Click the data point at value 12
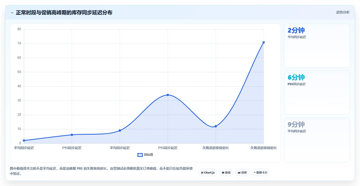360x186 pixels. tap(216, 126)
